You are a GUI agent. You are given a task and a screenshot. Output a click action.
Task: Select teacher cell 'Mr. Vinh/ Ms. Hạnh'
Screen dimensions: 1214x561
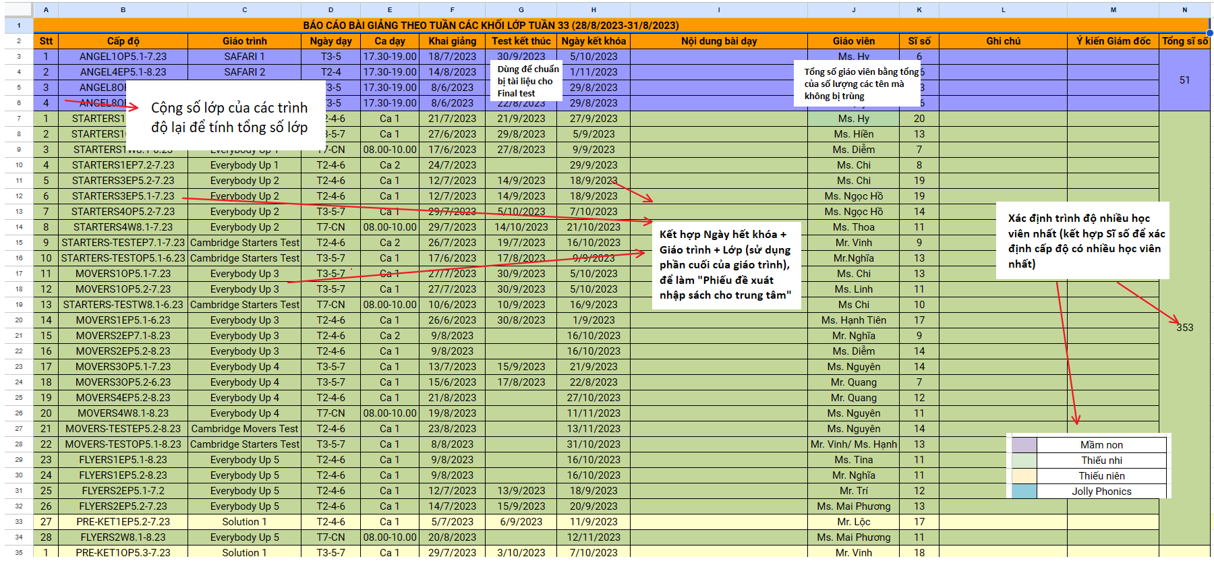pos(853,444)
